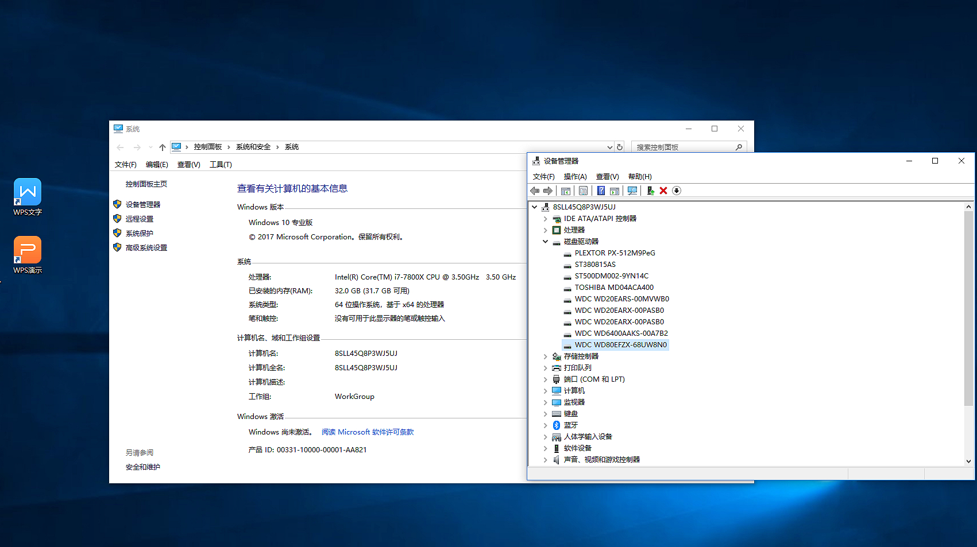
Task: Toggle show/hide console tree icon
Action: pyautogui.click(x=566, y=191)
